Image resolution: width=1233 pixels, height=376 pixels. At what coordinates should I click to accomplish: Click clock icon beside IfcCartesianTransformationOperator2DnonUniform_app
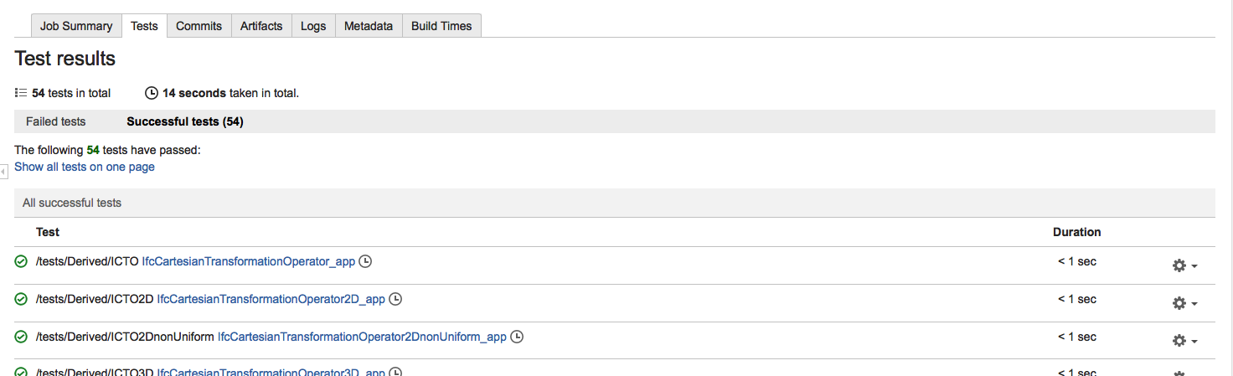coord(517,337)
